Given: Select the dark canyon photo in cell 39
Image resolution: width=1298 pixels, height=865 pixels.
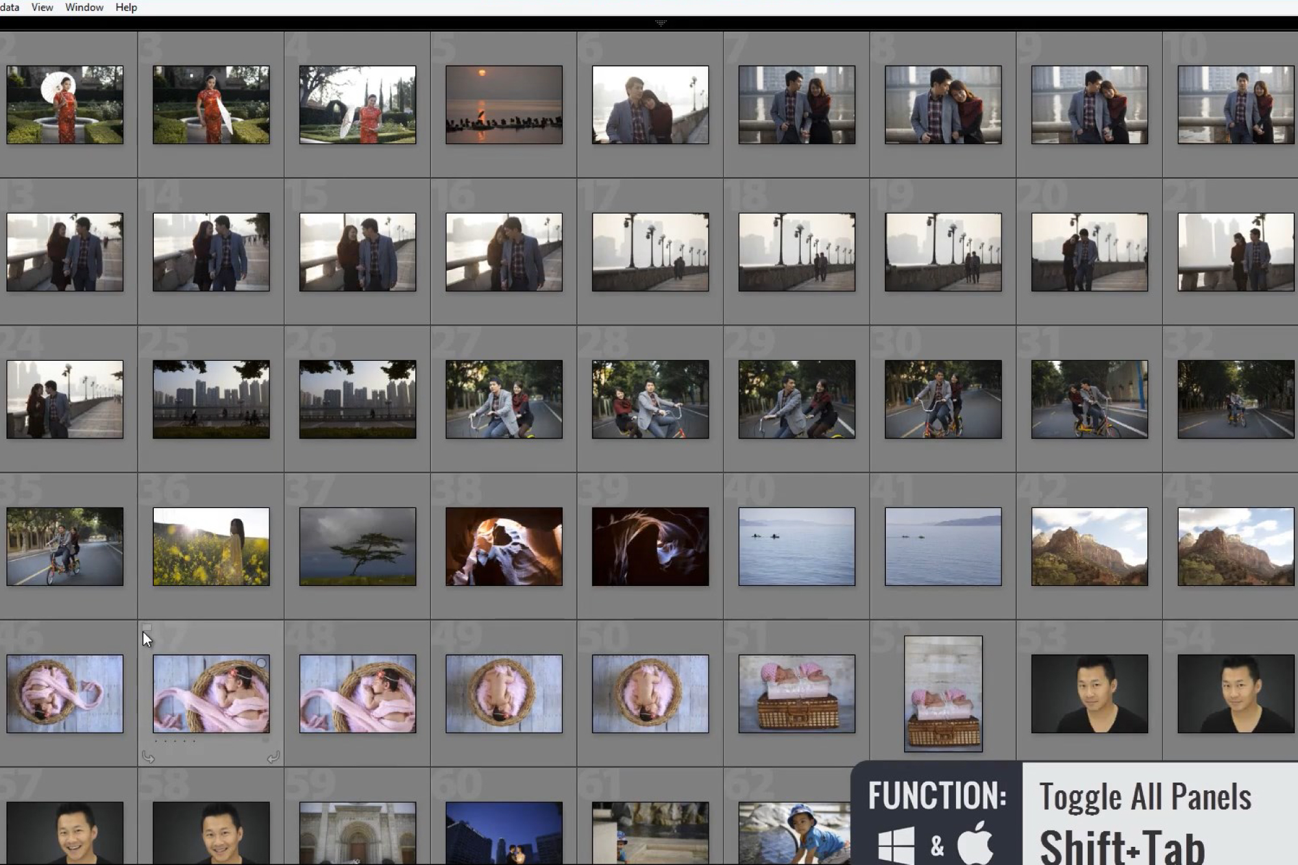Looking at the screenshot, I should tap(650, 546).
